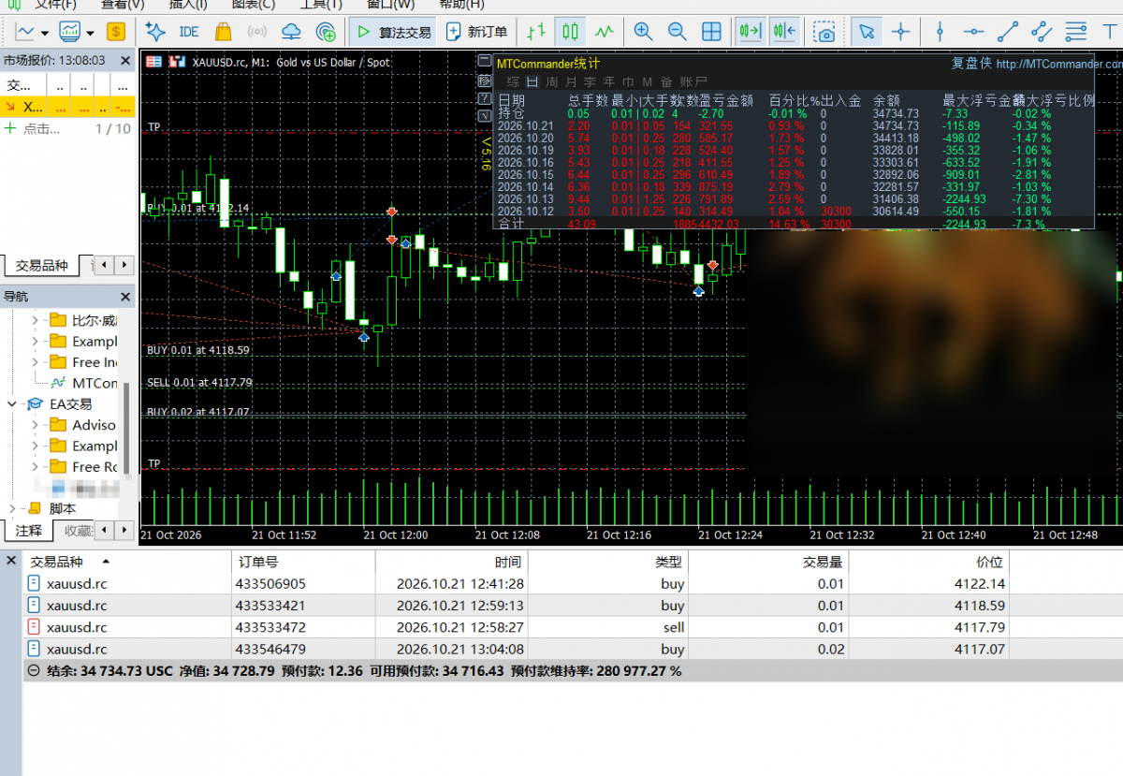1123x776 pixels.
Task: Select the trendline drawing tool
Action: [x=1008, y=32]
